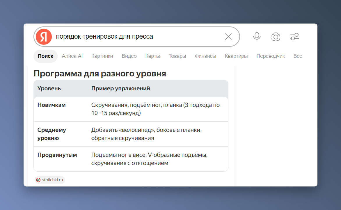
Task: Open the stolichki.ru source link
Action: (50, 180)
